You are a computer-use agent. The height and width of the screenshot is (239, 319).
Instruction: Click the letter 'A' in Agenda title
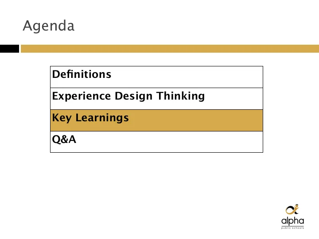28,26
